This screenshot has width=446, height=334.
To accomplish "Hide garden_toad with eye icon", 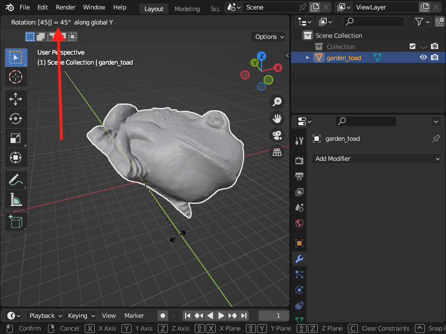I will (423, 57).
